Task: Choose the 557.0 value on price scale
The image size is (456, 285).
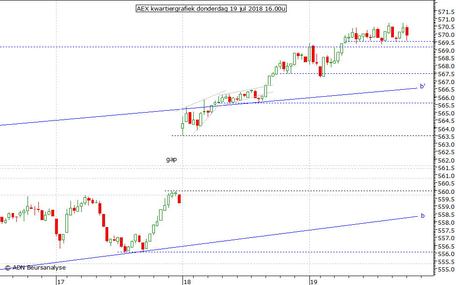Action: click(446, 238)
